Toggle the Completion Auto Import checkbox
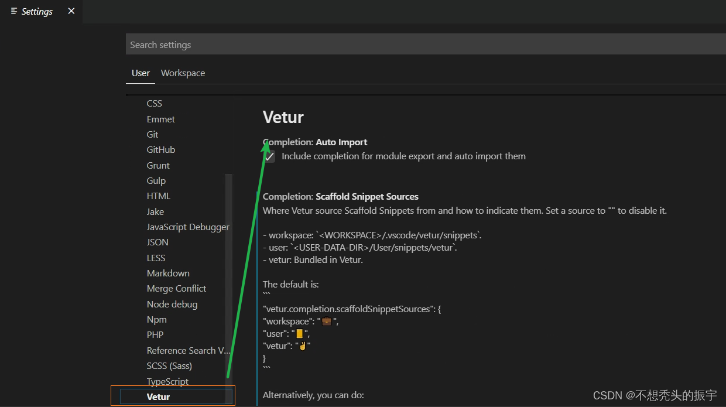The height and width of the screenshot is (407, 726). 269,156
